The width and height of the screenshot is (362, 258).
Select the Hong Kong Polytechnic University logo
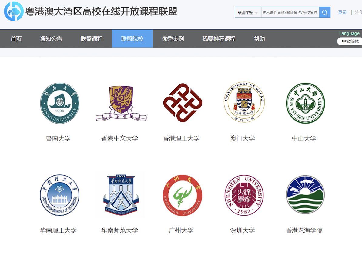click(x=183, y=103)
